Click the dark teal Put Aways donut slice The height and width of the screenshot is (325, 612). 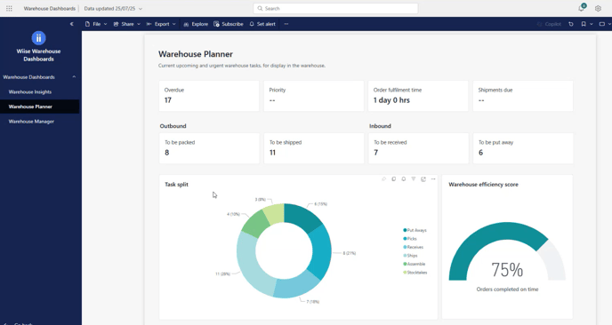[x=302, y=217]
